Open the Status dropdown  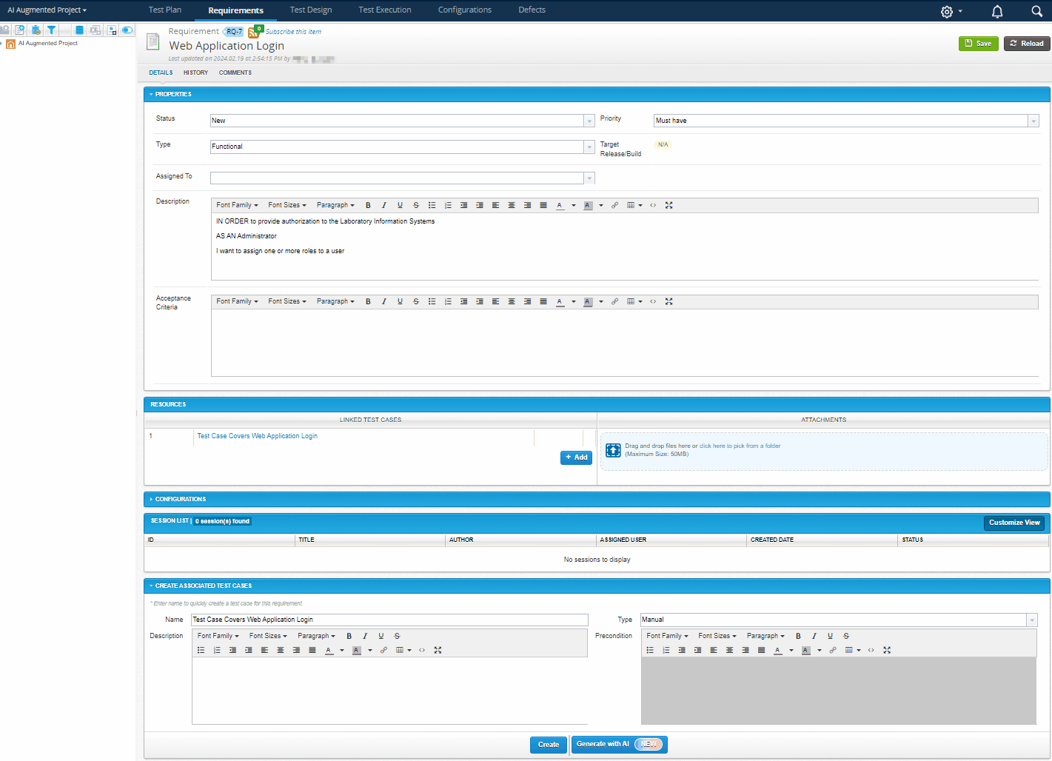point(589,121)
